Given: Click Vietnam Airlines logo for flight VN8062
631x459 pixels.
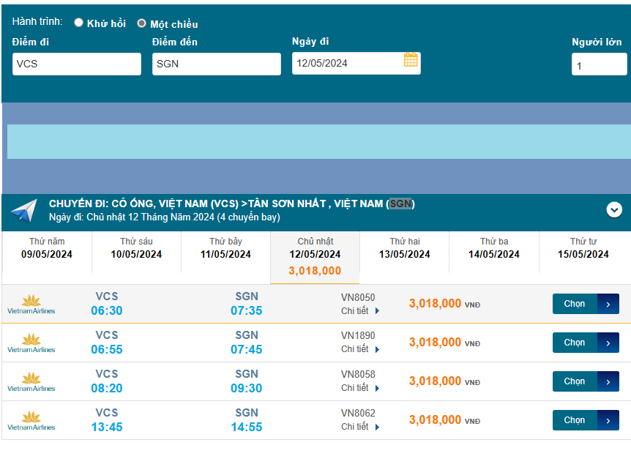Looking at the screenshot, I should coord(31,420).
